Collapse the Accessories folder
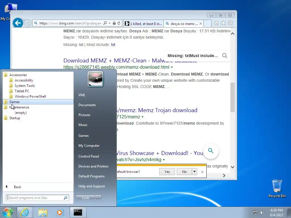 pos(38,75)
